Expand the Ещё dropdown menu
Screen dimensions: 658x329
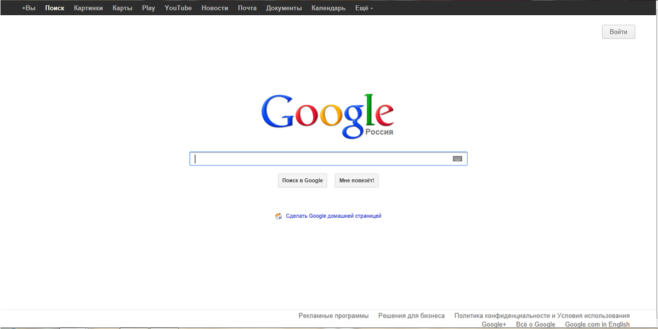point(364,8)
